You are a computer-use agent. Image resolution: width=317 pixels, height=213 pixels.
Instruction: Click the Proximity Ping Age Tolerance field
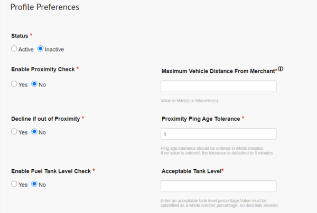(x=218, y=134)
